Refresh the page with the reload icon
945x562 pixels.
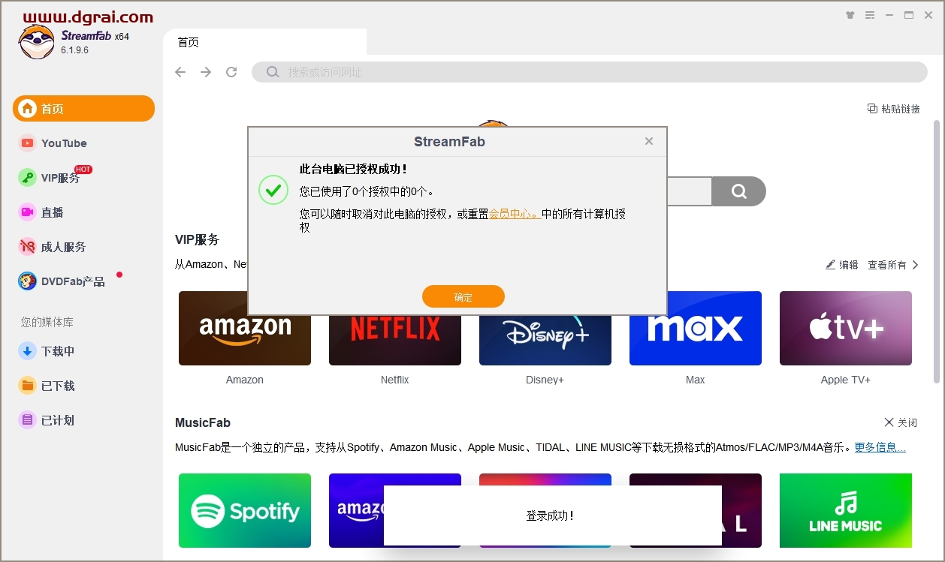(x=231, y=71)
